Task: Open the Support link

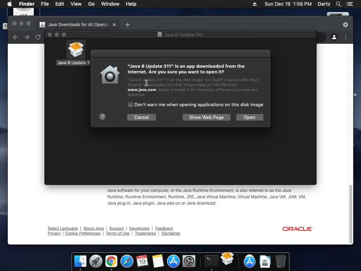Action: (x=116, y=228)
